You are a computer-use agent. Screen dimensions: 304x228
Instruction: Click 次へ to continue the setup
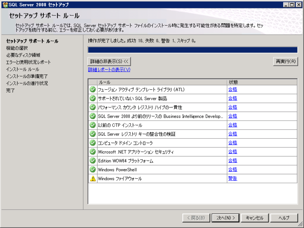[225, 218]
